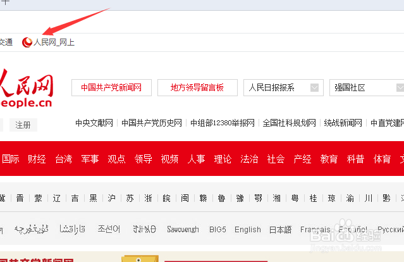
Task: Select 教育 in red navigation bar
Action: click(x=329, y=159)
